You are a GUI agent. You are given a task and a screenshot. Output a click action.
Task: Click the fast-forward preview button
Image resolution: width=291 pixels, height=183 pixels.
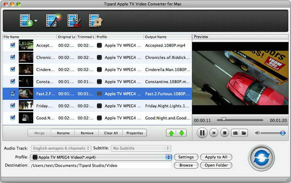(214, 133)
